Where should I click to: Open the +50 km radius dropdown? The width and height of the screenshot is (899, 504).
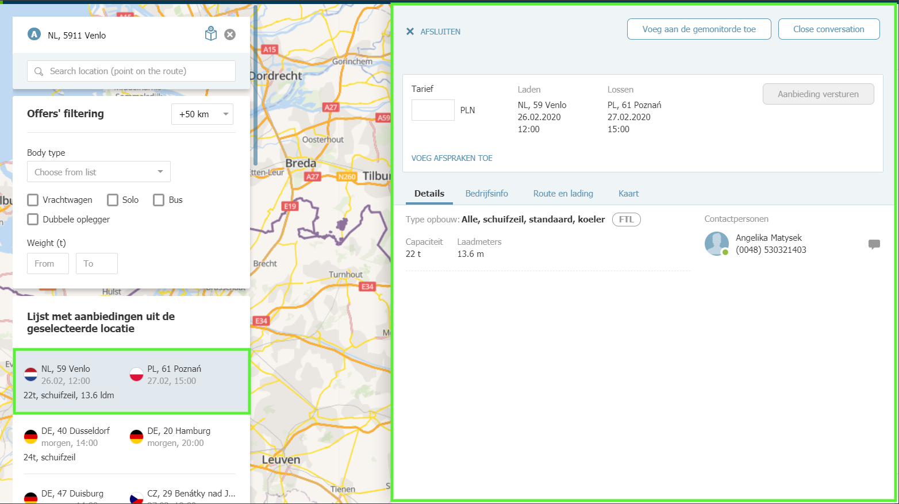202,114
